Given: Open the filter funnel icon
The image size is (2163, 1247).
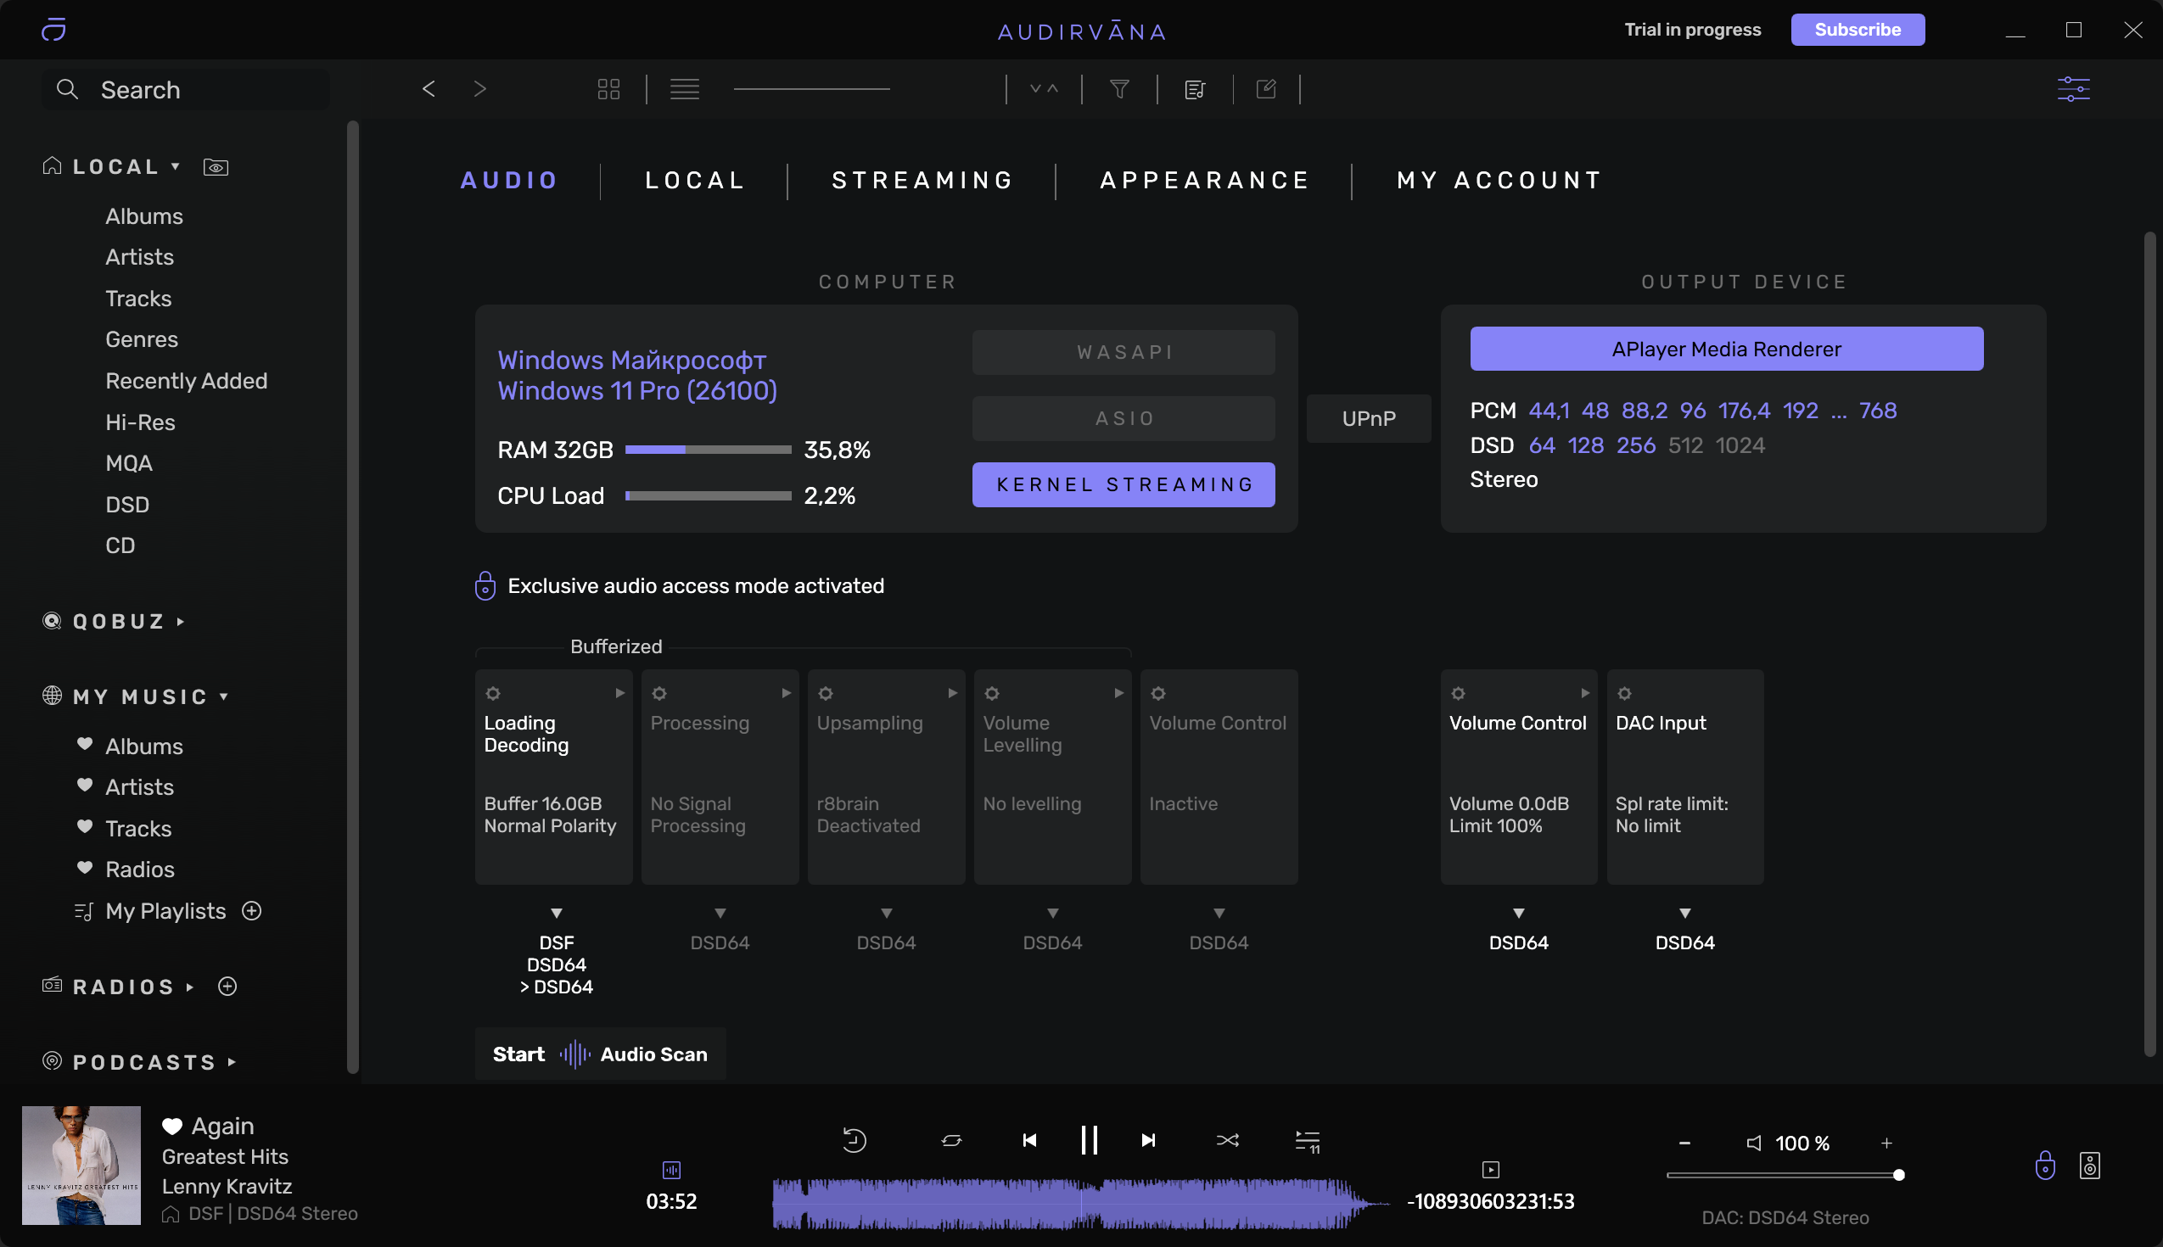Looking at the screenshot, I should pyautogui.click(x=1119, y=89).
